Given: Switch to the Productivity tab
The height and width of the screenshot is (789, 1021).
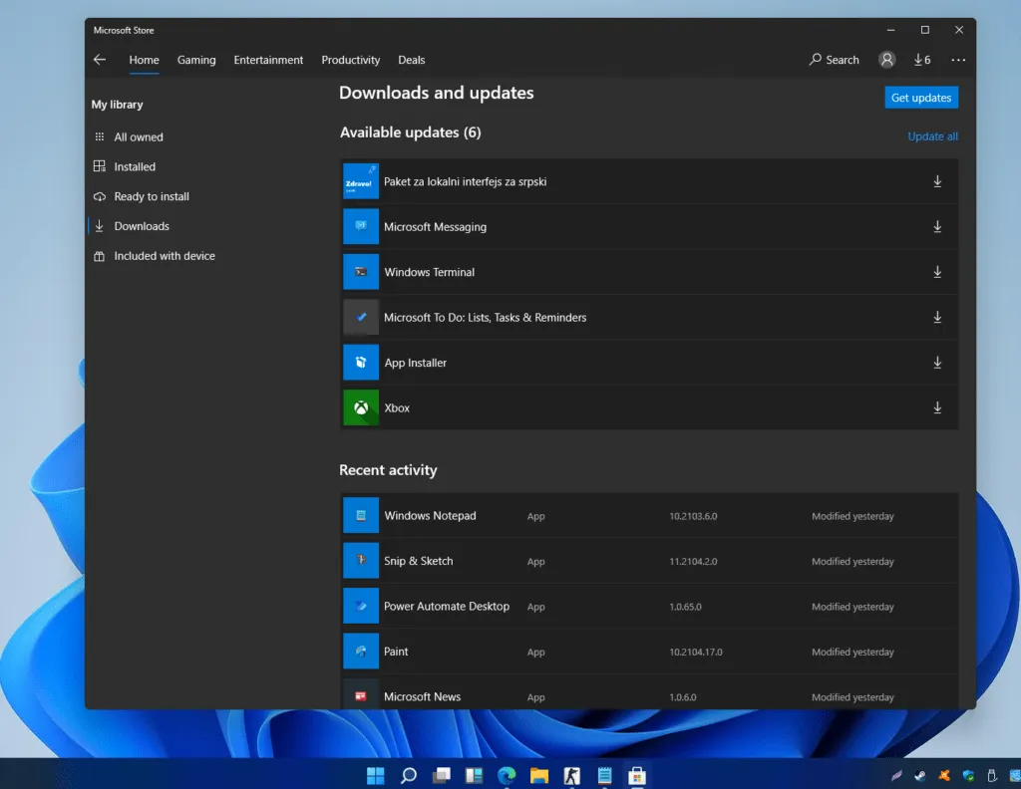Looking at the screenshot, I should [x=350, y=60].
